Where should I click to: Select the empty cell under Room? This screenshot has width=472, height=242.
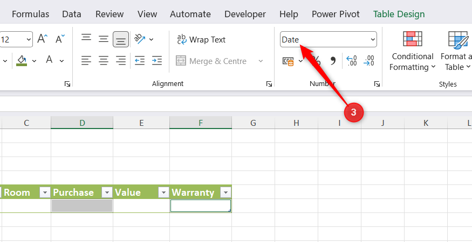tap(26, 205)
